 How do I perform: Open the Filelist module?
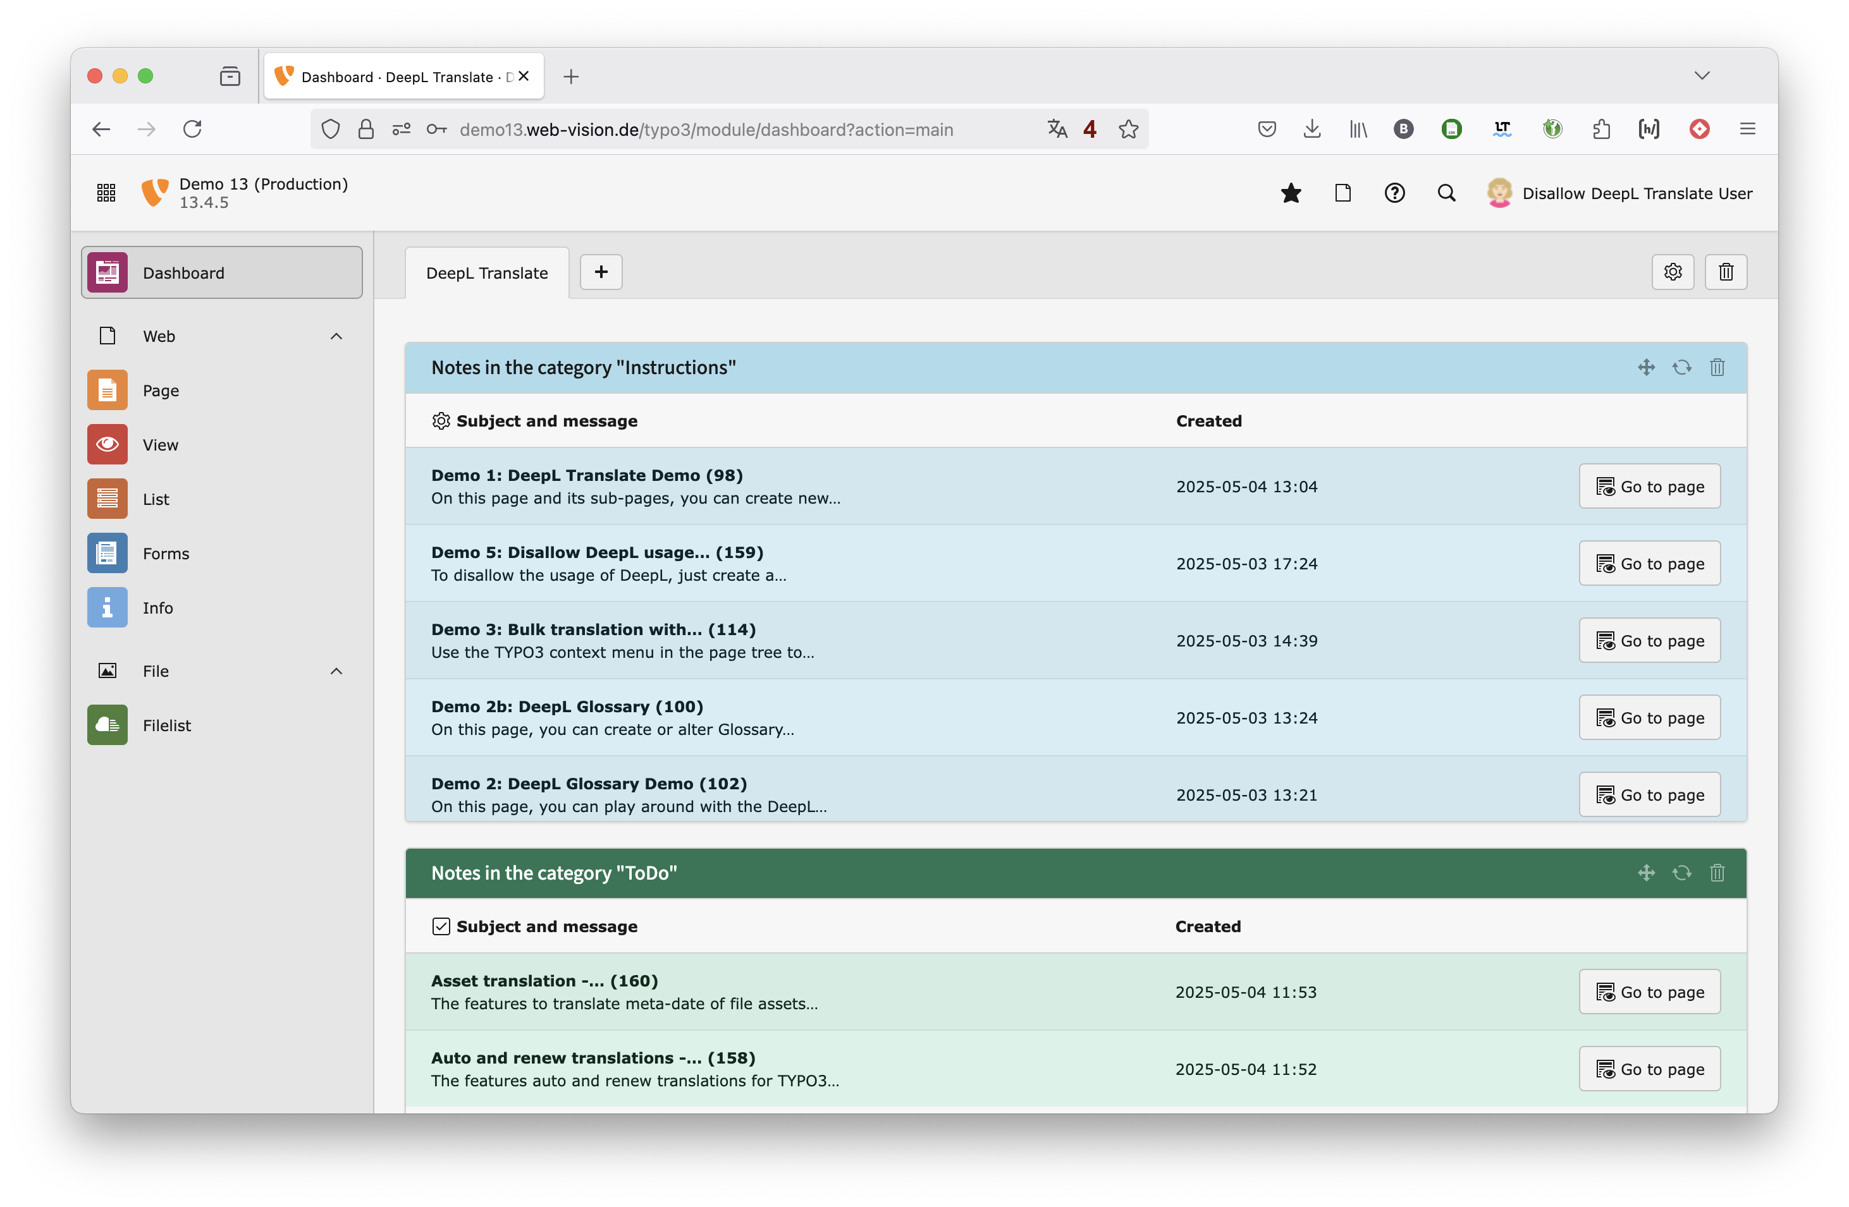pyautogui.click(x=222, y=725)
